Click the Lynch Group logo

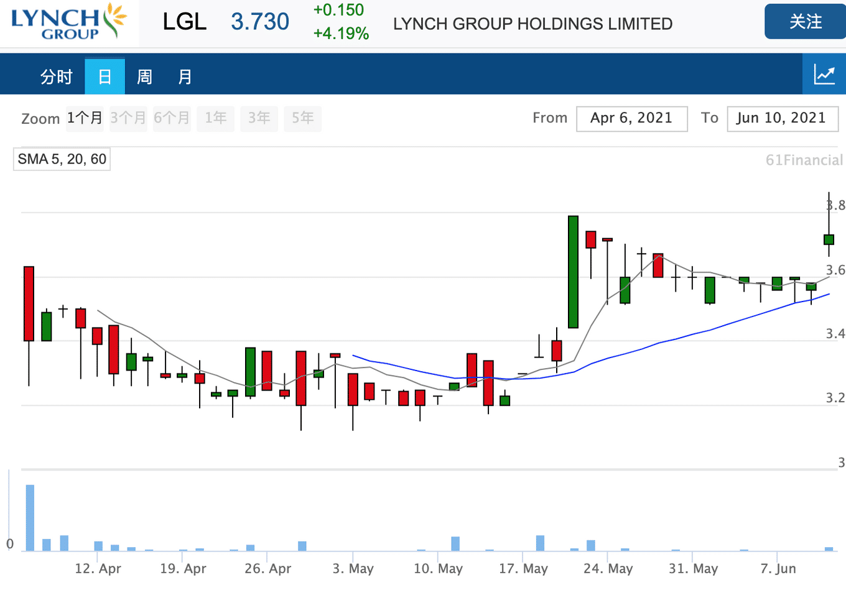69,22
